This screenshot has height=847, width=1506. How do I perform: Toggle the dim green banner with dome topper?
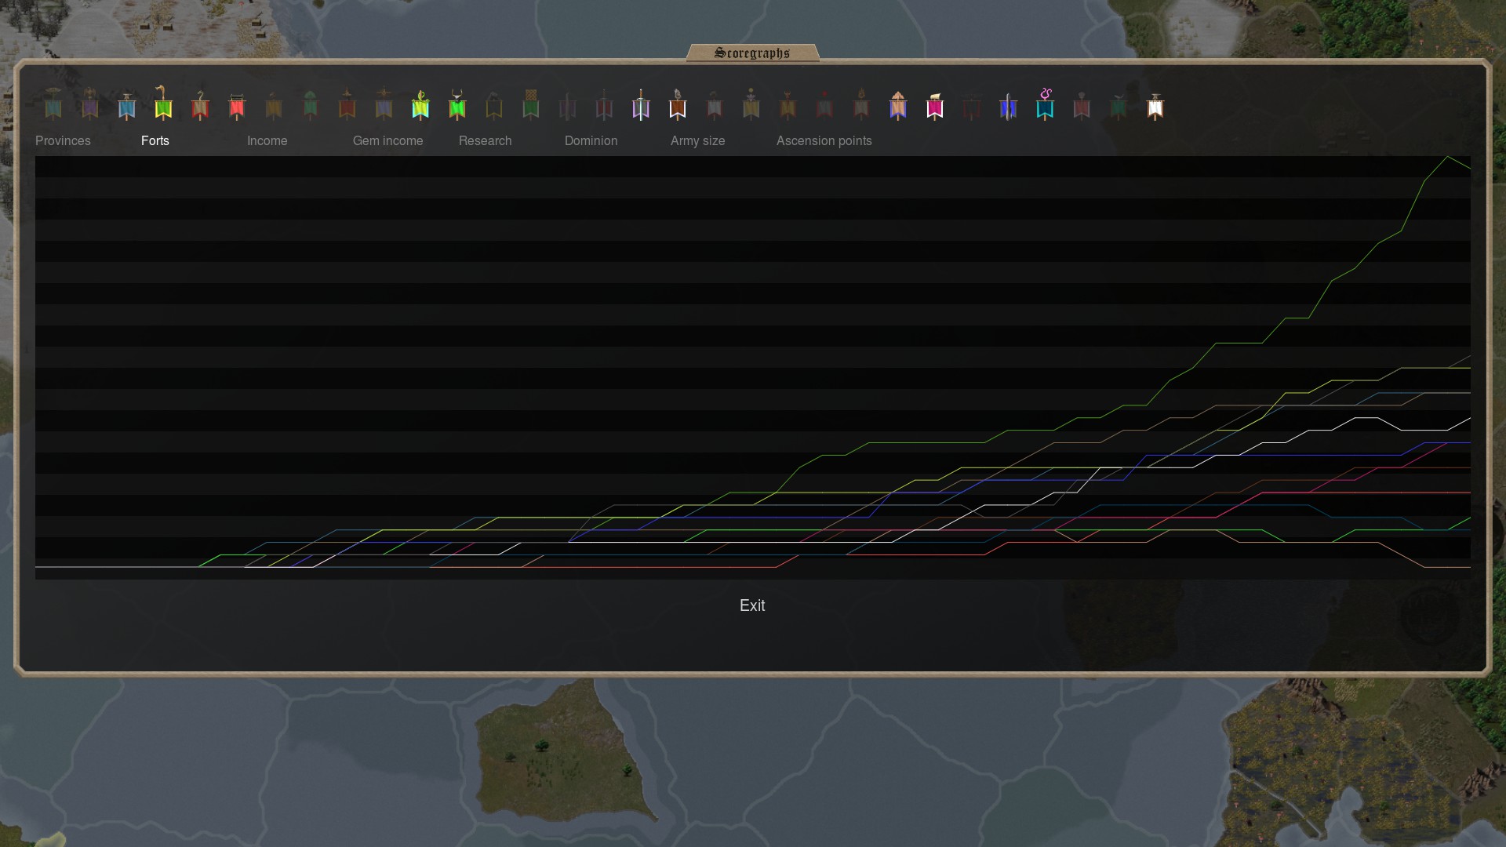coord(311,104)
